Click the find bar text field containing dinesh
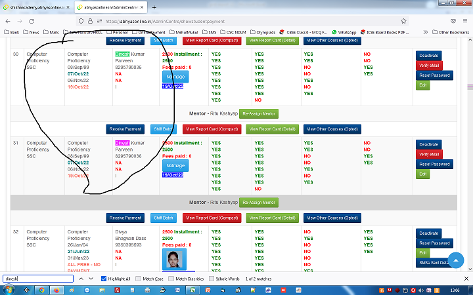473x295 pixels. pos(37,279)
